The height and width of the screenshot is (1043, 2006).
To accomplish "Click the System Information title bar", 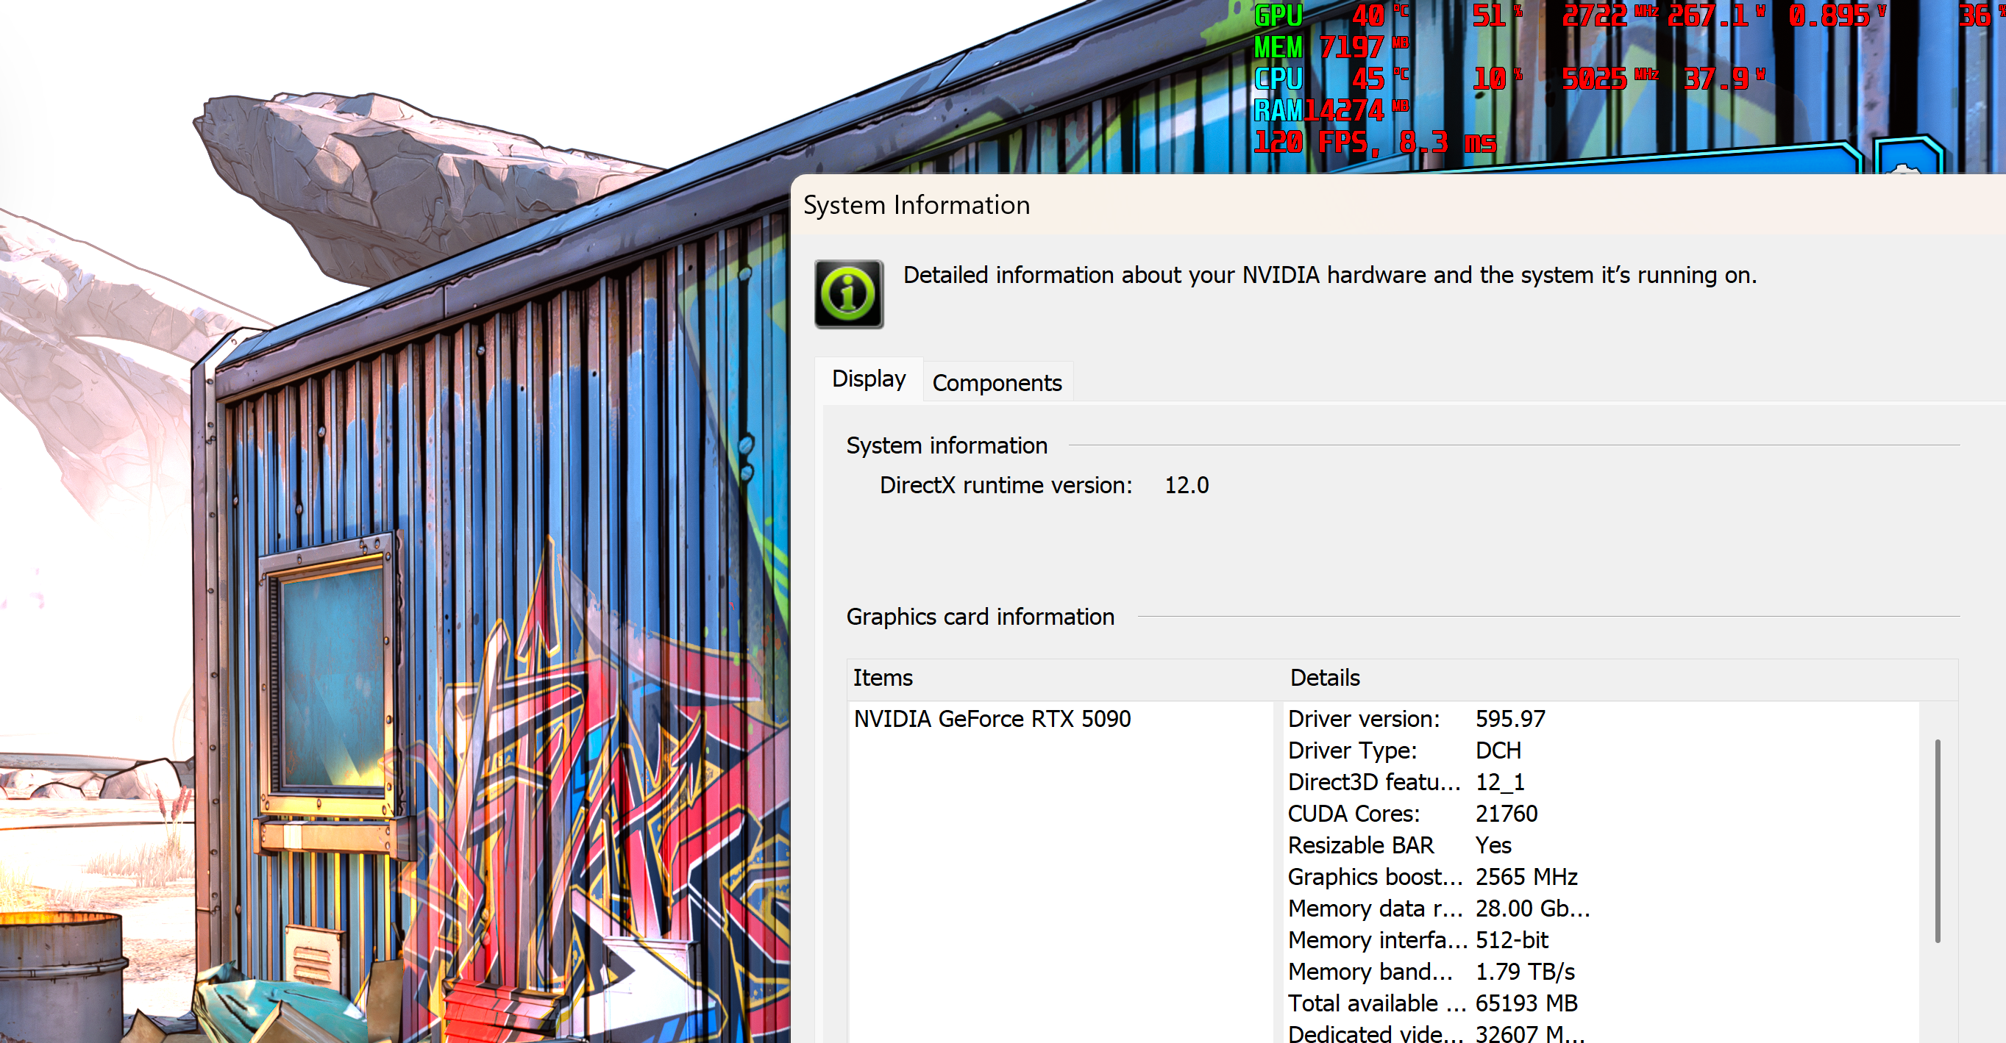I will point(1324,205).
